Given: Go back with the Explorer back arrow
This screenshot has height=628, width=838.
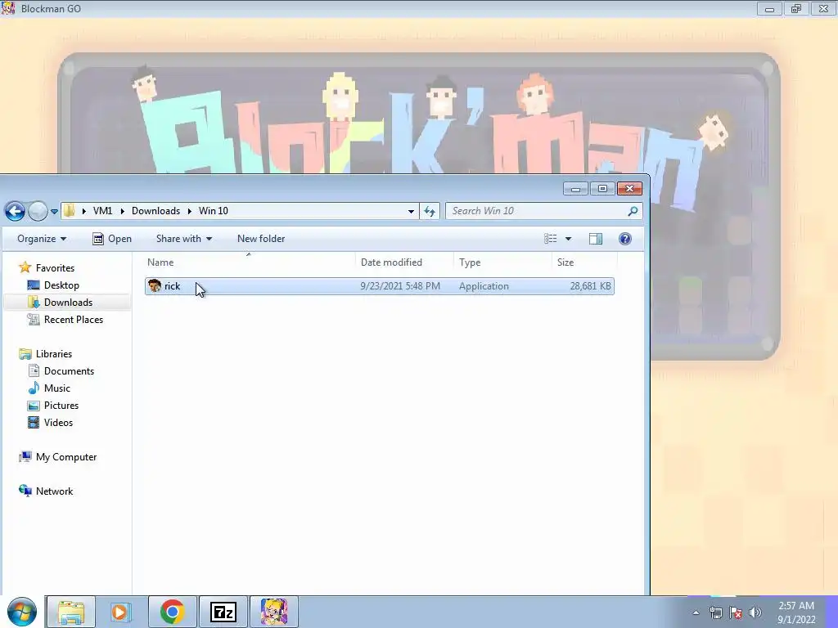Looking at the screenshot, I should pyautogui.click(x=15, y=212).
